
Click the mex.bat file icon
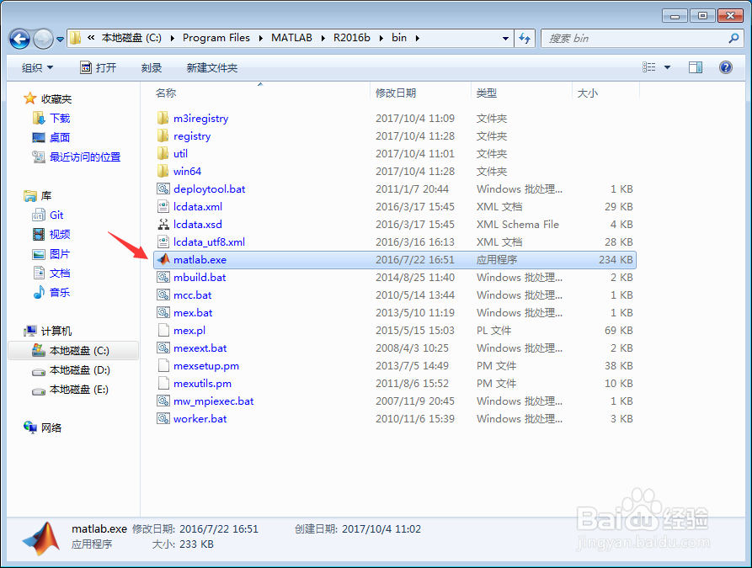163,312
